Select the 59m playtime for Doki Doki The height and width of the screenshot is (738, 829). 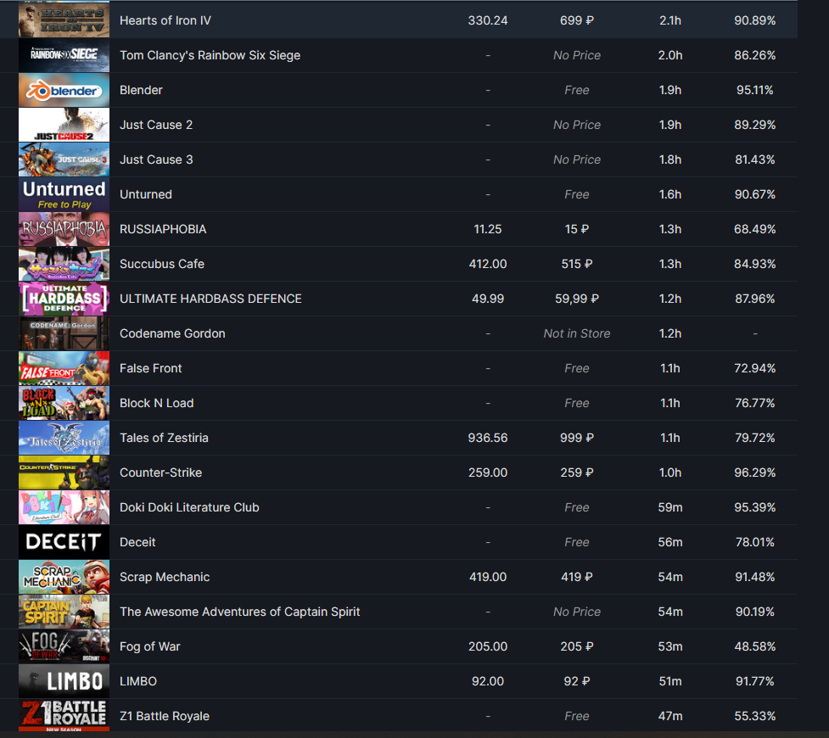(669, 507)
